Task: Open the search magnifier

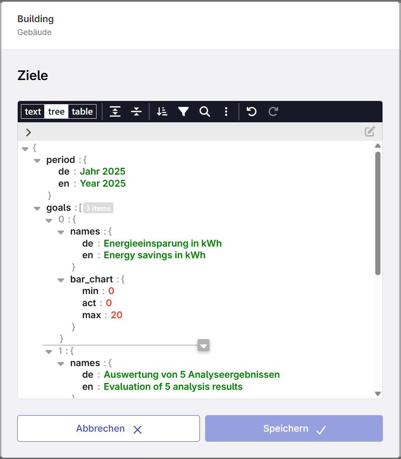Action: click(205, 111)
